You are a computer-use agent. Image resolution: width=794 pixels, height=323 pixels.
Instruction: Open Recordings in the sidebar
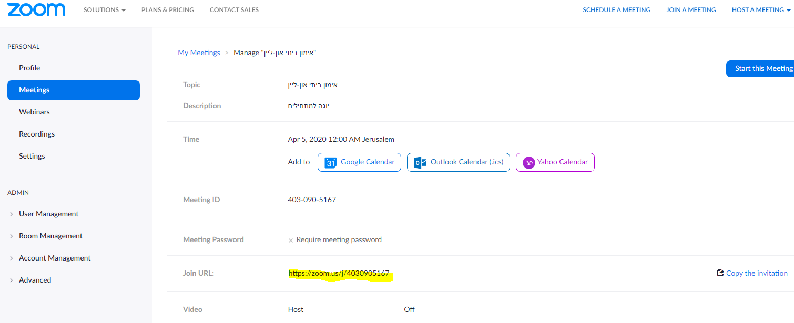point(37,134)
